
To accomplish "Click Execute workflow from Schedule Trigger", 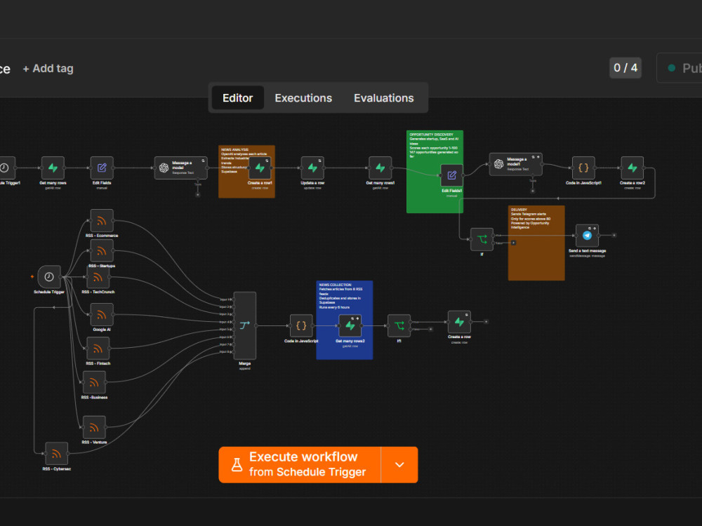I will [x=300, y=465].
